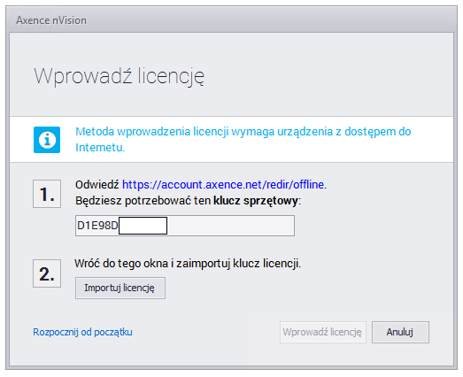Click the bold klucz sprzętowy text
This screenshot has height=377, width=463.
coord(256,201)
